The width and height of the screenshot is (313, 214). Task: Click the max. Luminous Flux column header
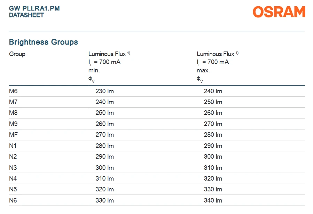(218, 67)
